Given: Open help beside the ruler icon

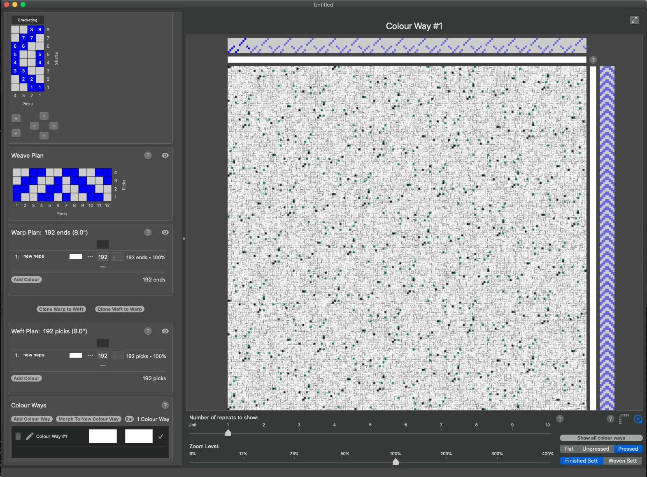Looking at the screenshot, I should tap(610, 419).
